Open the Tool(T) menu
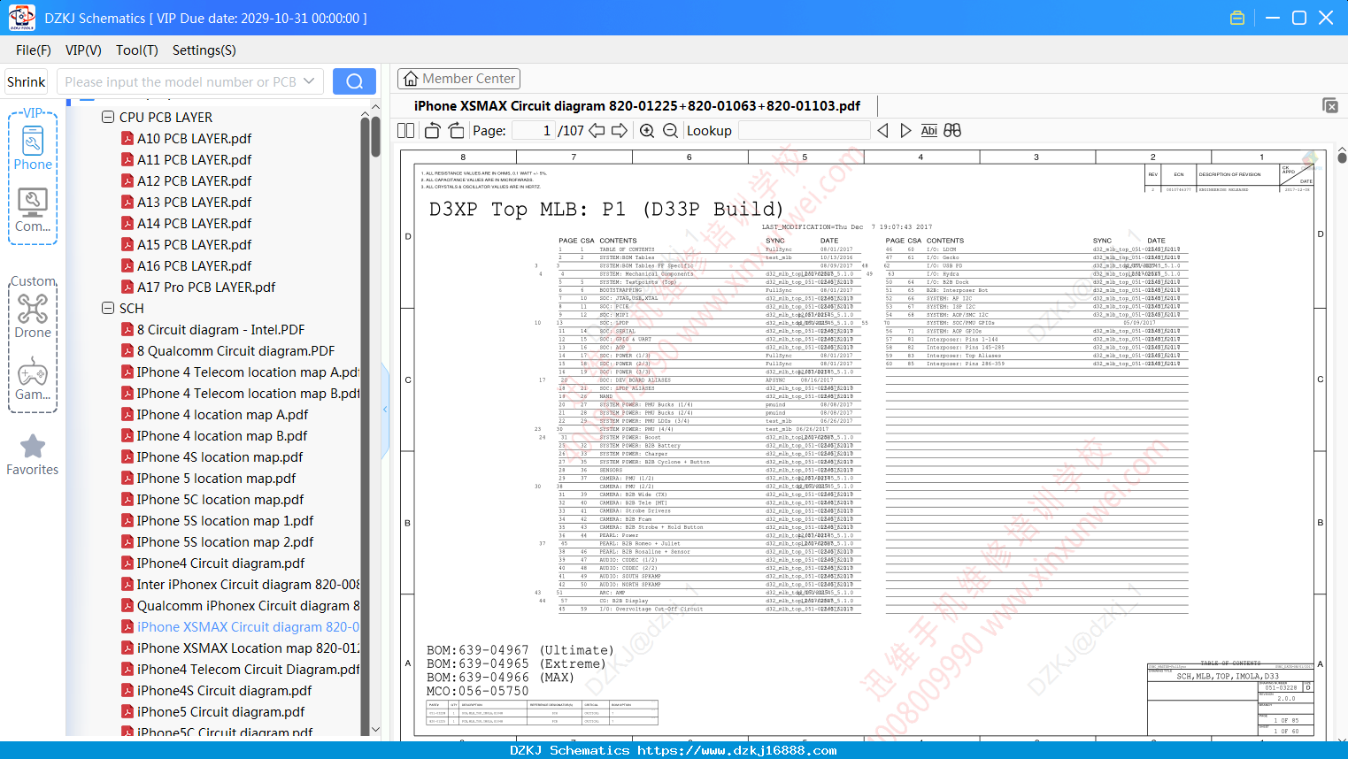Screen dimensions: 1348x759 [x=137, y=50]
